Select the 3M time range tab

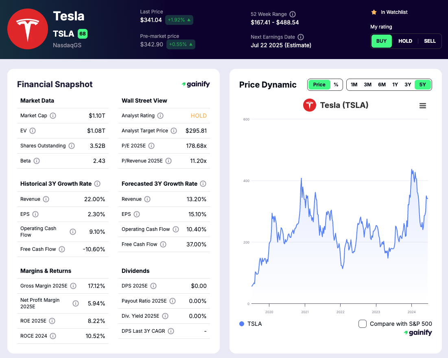368,85
